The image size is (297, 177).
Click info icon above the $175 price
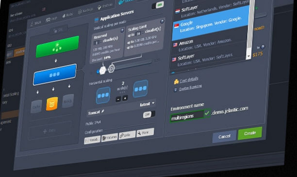coord(263,47)
